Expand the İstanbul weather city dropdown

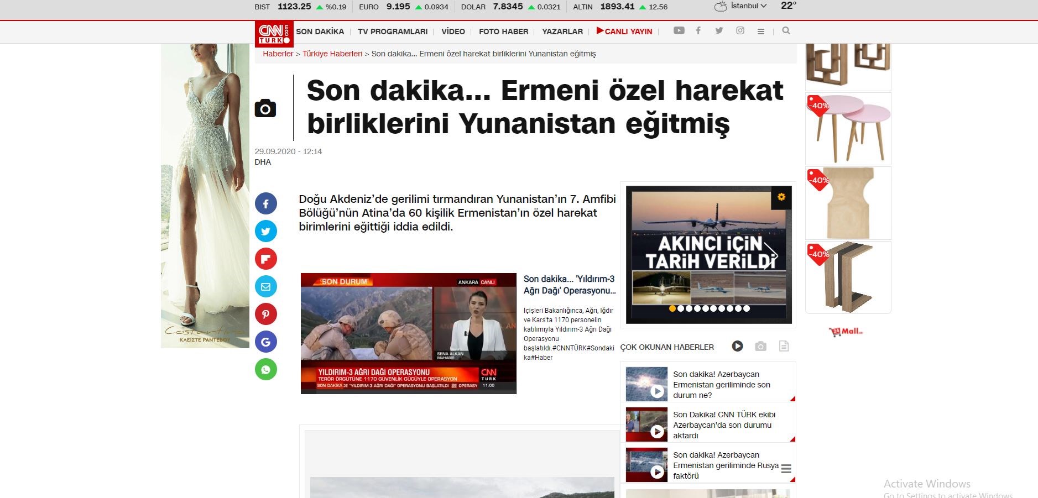tap(748, 6)
